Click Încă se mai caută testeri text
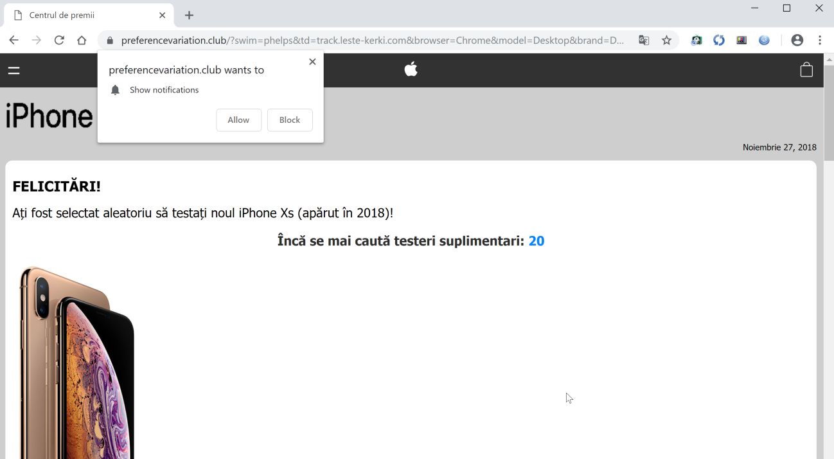Viewport: 834px width, 459px height. click(x=401, y=241)
